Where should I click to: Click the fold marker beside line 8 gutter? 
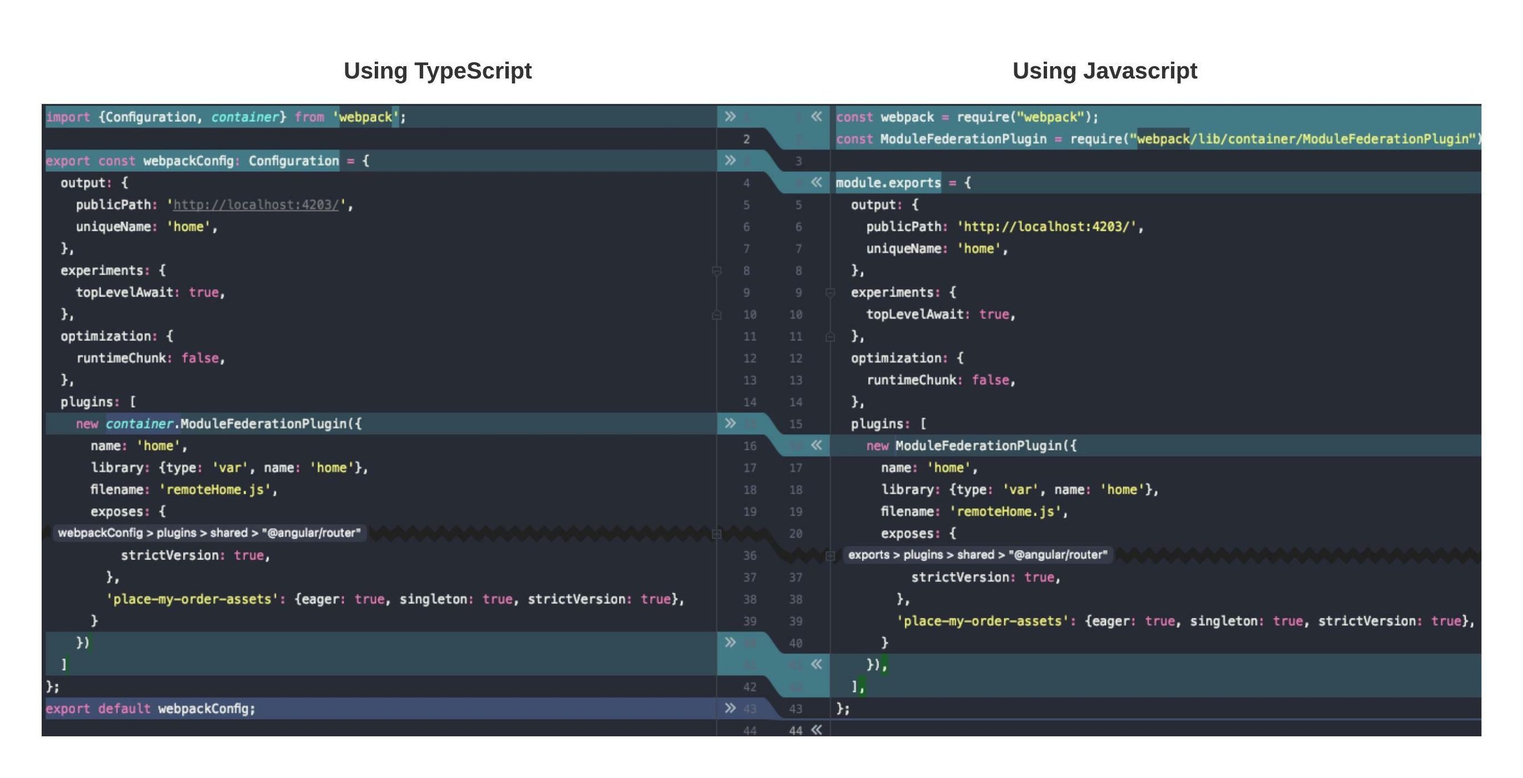pos(717,272)
